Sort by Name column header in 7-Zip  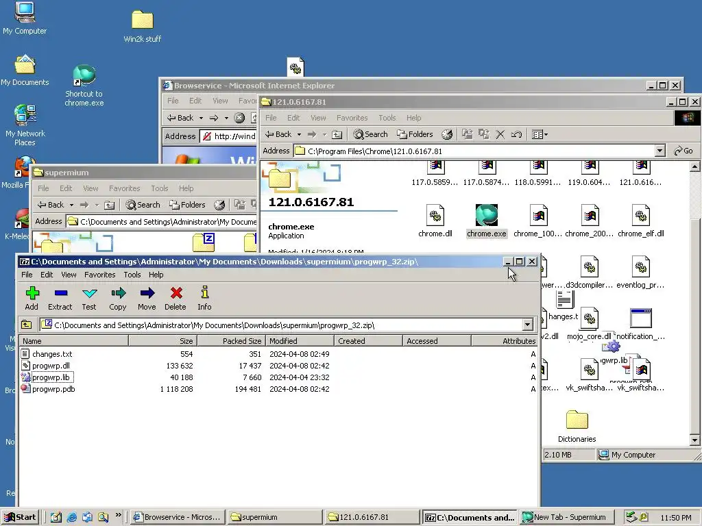[74, 341]
